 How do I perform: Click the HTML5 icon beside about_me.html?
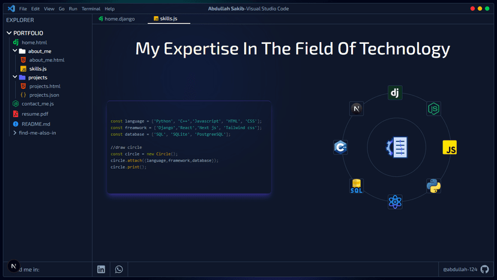click(x=23, y=59)
